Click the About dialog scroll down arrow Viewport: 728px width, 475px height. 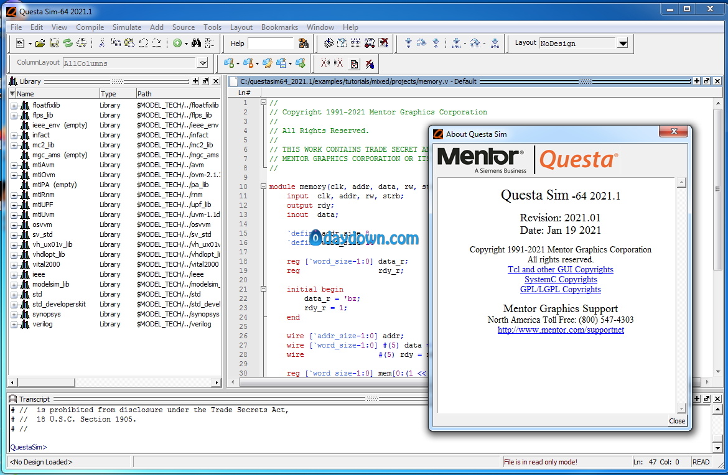(681, 408)
